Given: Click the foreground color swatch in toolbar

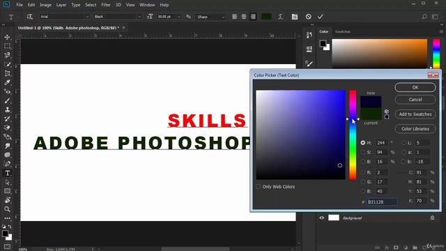Looking at the screenshot, I should coord(5,234).
